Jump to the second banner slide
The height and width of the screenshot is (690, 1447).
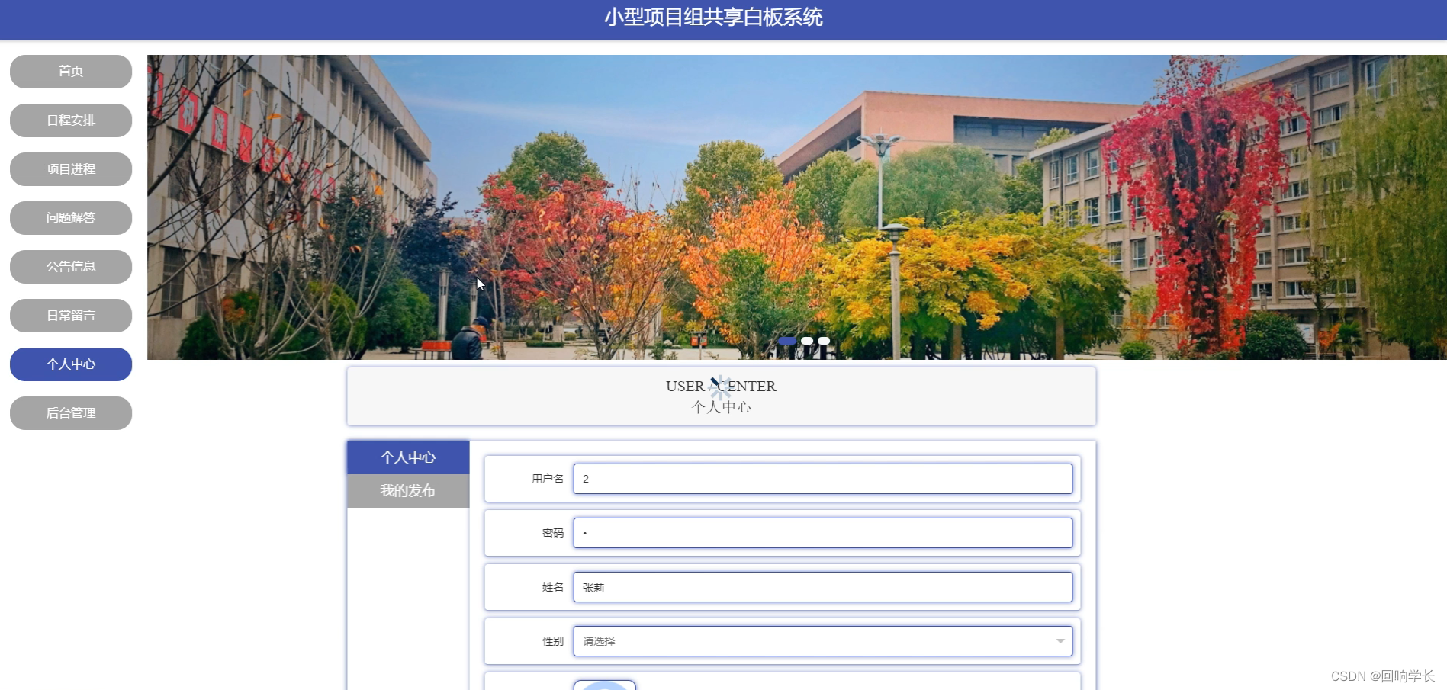(807, 340)
